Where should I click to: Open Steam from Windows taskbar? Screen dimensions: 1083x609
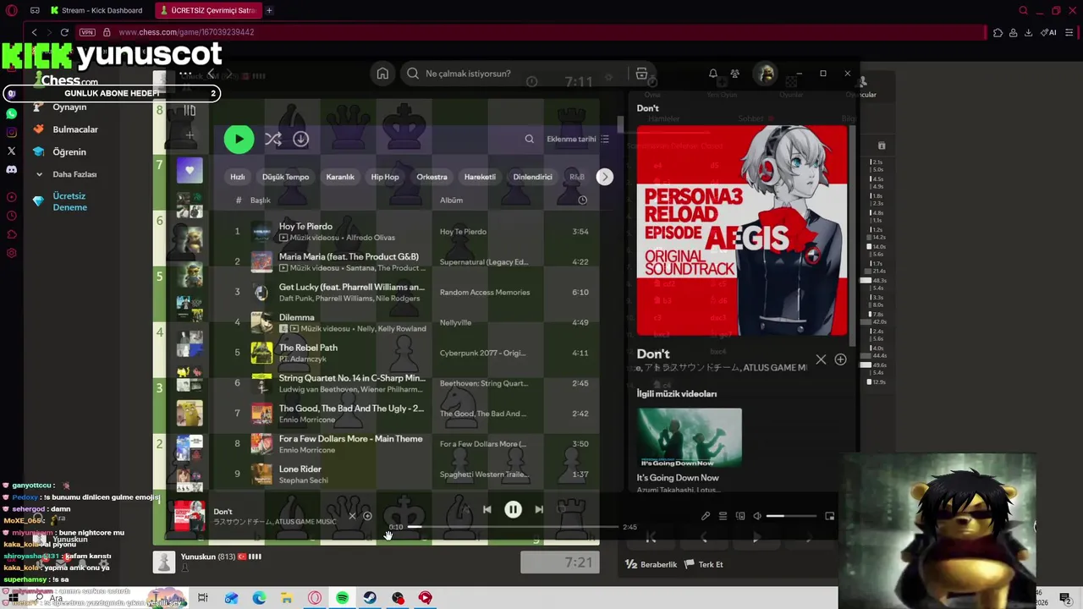370,598
